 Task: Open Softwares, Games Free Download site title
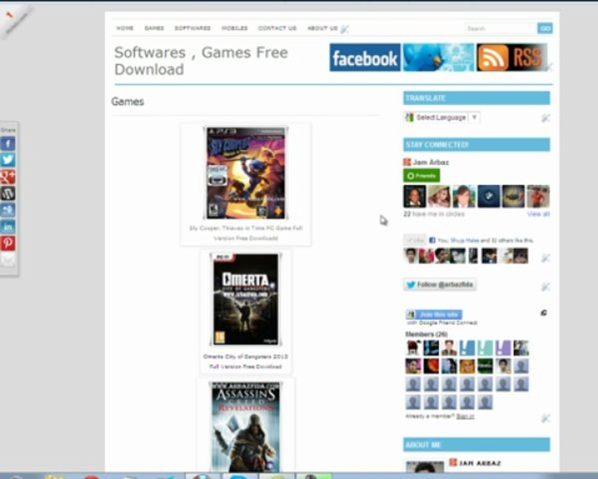tap(201, 61)
